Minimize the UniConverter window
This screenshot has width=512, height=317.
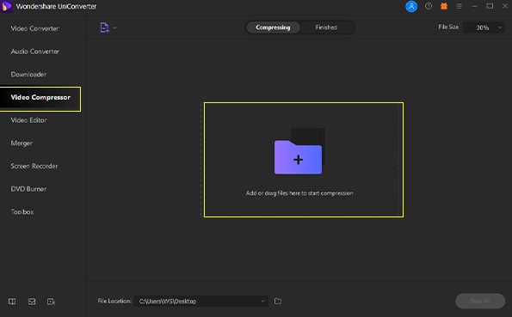click(474, 6)
